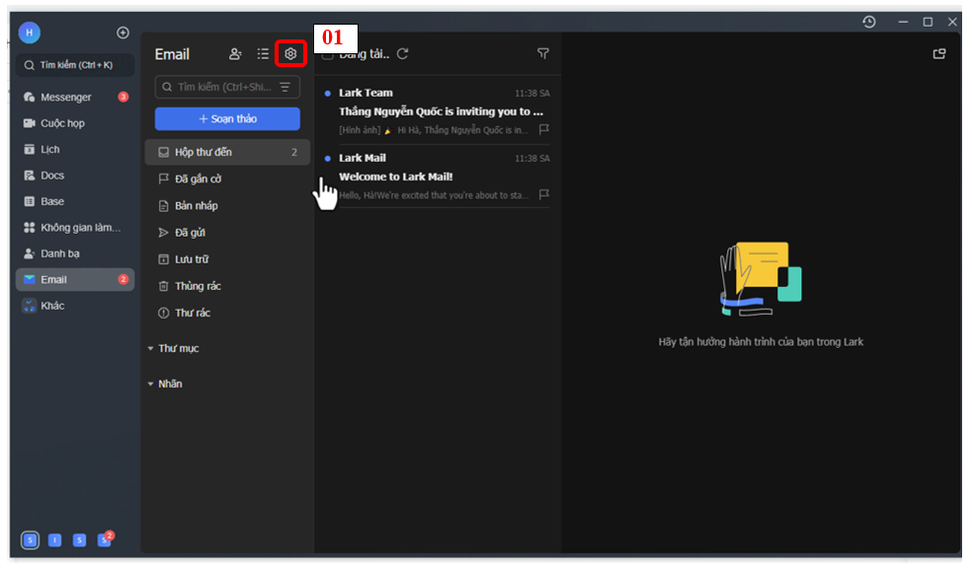Open the Welcome to Lark Mail email

tap(439, 176)
